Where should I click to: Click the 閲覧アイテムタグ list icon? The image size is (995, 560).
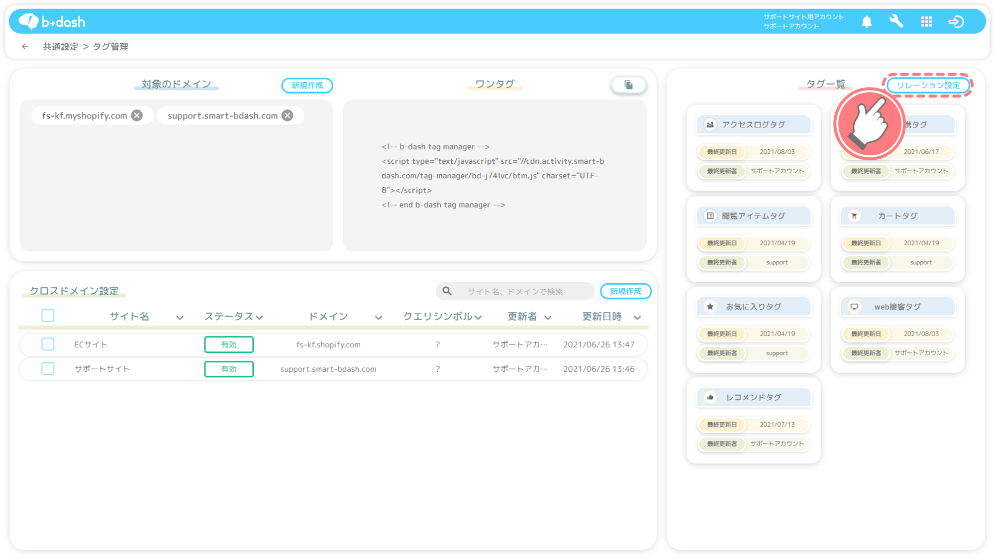(710, 216)
